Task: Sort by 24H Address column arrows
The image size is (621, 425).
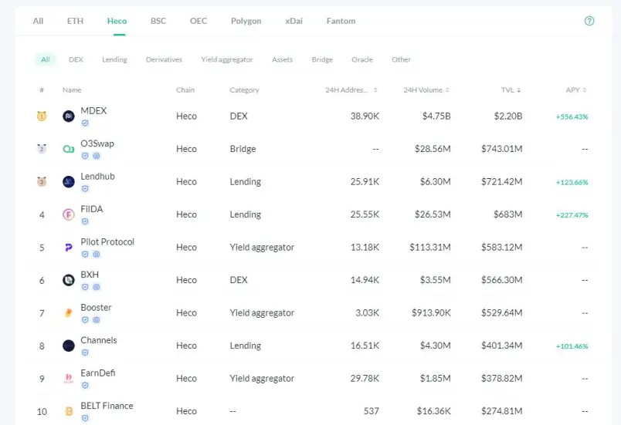Action: point(375,90)
